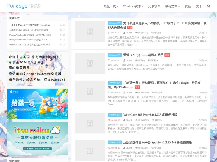217x162 pixels.
Task: Expand the Windows软件 dropdown menu
Action: click(133, 6)
